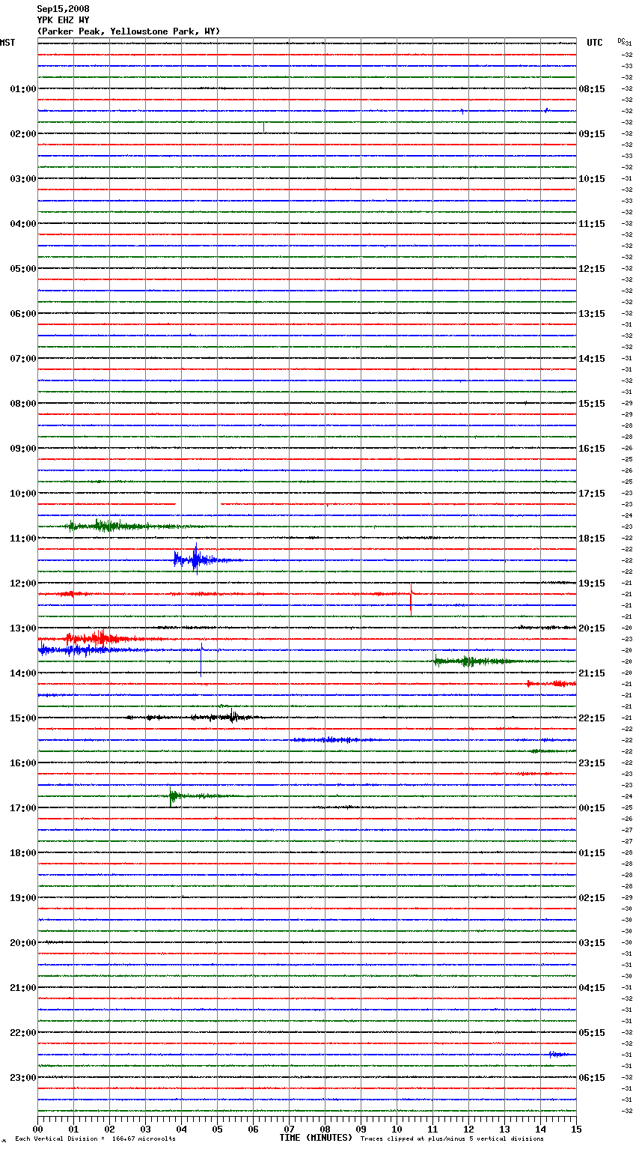Pick the 13:00 MST time label
The image size is (636, 1149).
tap(22, 628)
